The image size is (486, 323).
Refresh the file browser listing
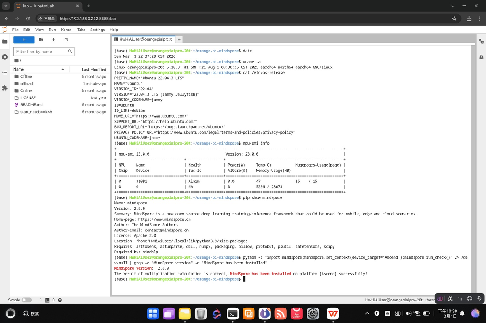click(x=65, y=40)
